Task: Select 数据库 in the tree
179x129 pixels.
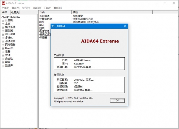Action: pyautogui.click(x=9, y=66)
